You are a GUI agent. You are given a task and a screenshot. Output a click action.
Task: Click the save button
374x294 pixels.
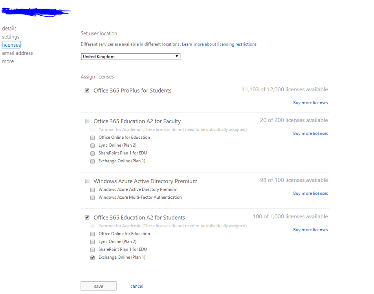tap(99, 286)
